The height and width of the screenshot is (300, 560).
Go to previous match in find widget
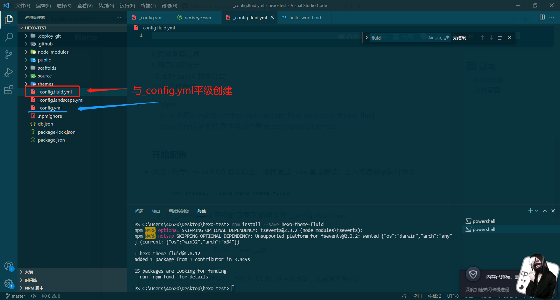click(482, 38)
